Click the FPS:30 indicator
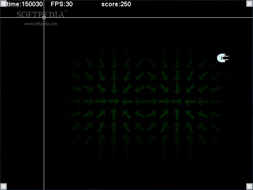This screenshot has height=190, width=253. click(x=61, y=4)
